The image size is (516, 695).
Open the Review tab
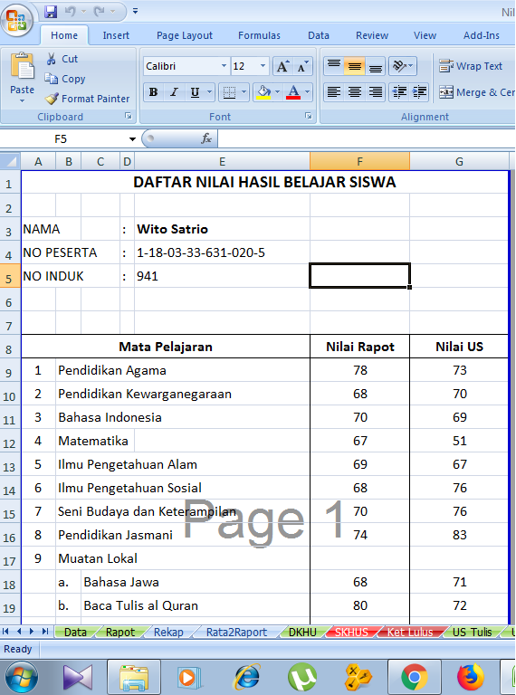click(x=372, y=35)
